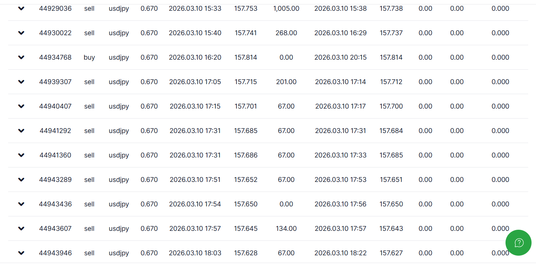The height and width of the screenshot is (269, 536).
Task: Expand trade row 44929036
Action: pos(21,8)
